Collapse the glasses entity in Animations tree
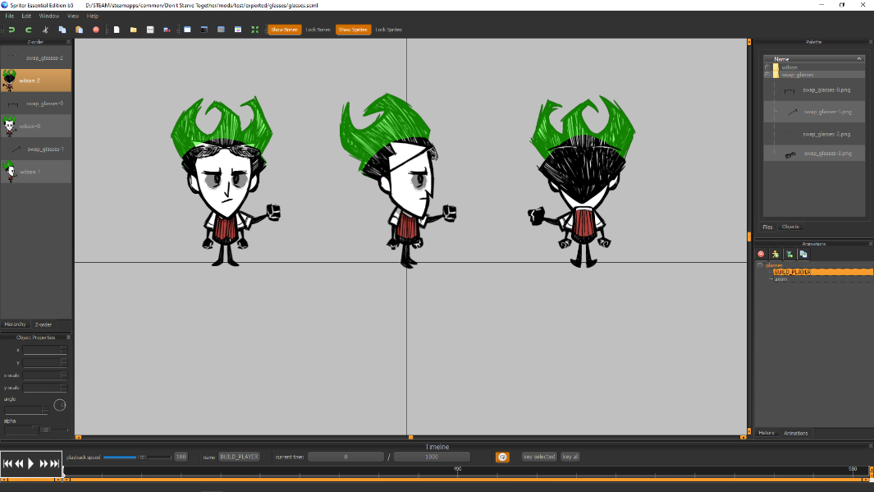This screenshot has height=492, width=874. tap(760, 264)
